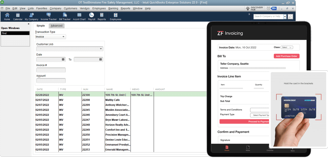Open the Date To calendar picker
This screenshot has width=328, height=158.
(101, 60)
